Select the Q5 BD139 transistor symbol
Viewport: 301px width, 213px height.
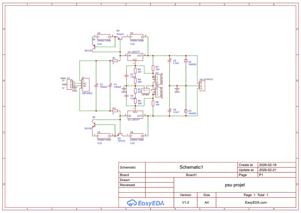94,124
